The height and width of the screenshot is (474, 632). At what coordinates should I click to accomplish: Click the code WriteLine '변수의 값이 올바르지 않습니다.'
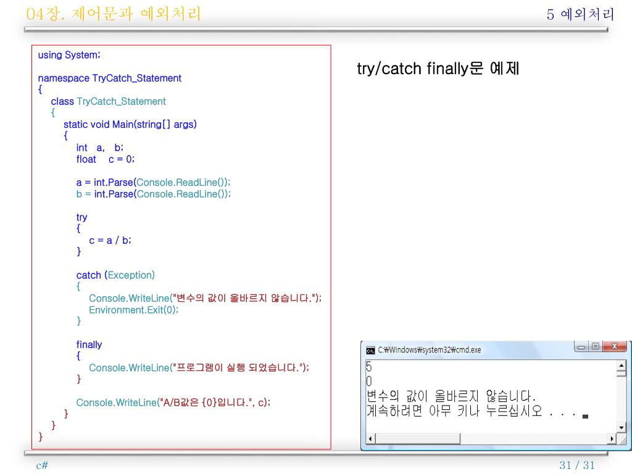[205, 298]
